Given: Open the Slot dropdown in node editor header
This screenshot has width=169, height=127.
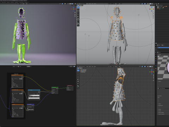Looking at the screenshot, I should tap(15, 66).
